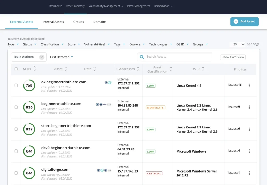This screenshot has width=267, height=185.
Task: Click the Show Card View button
Action: 233,57
